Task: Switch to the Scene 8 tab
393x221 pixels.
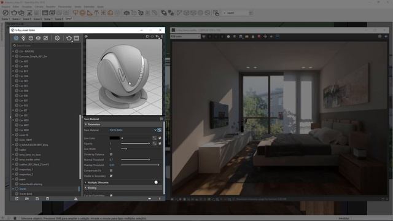Action: coord(59,19)
